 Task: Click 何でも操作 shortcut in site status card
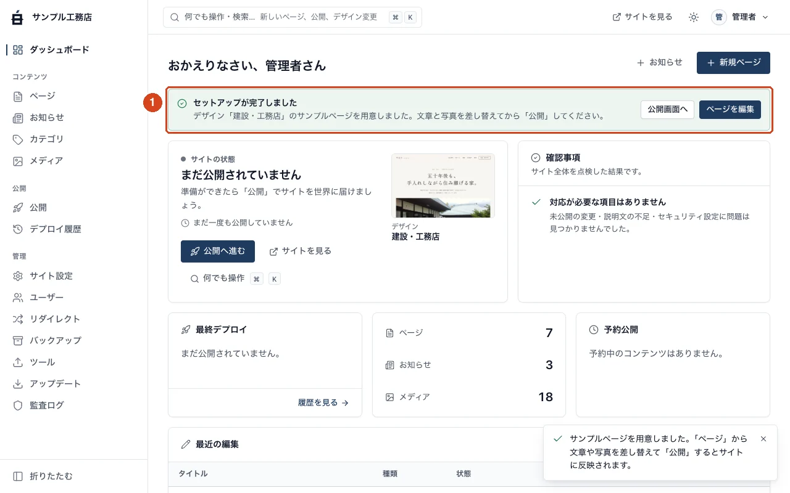click(x=235, y=279)
